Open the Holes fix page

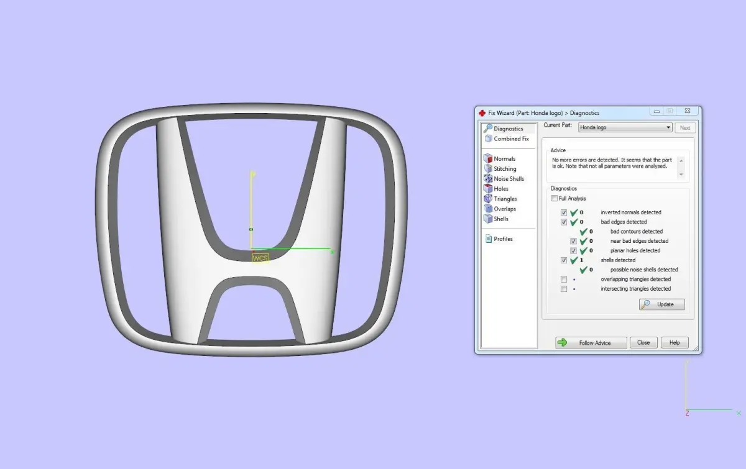point(496,188)
